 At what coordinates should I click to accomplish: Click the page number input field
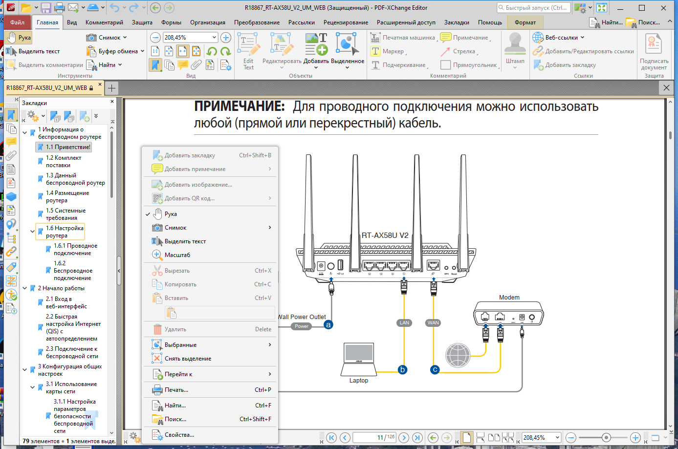pyautogui.click(x=368, y=437)
